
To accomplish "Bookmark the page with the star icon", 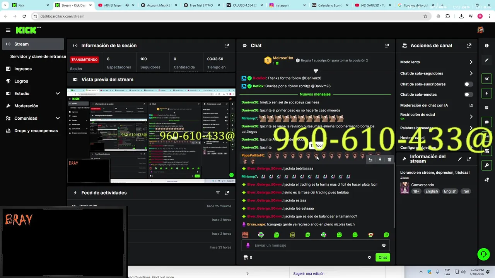I will [425, 16].
